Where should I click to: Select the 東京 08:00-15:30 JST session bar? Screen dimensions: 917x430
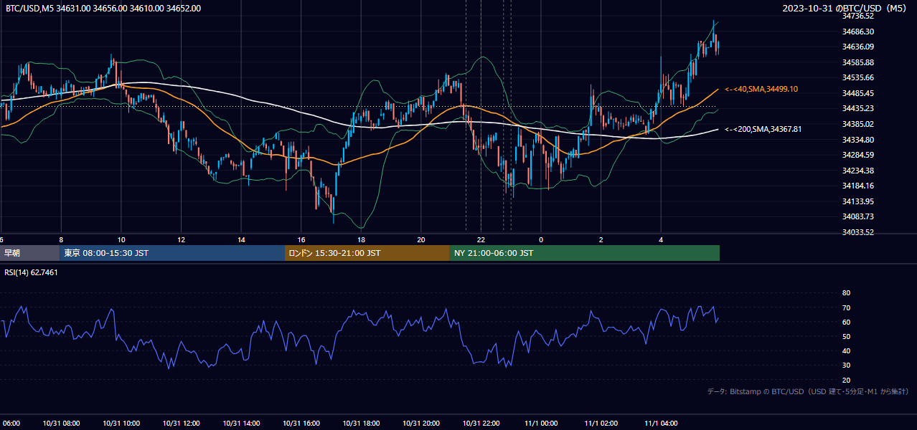pos(172,253)
